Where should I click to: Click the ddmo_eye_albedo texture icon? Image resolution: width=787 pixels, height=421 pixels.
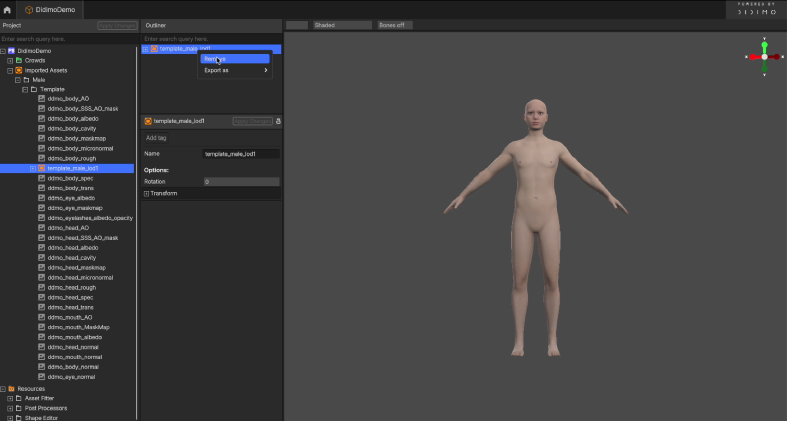point(42,198)
